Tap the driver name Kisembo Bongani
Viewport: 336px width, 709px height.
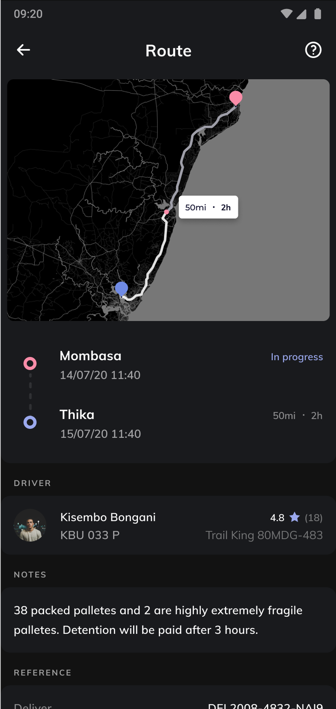click(x=108, y=517)
